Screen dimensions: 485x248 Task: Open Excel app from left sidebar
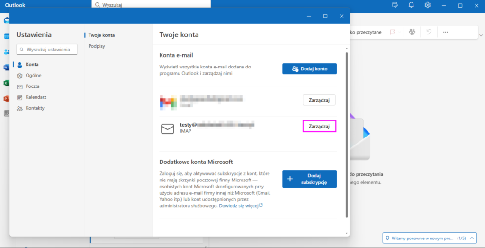[x=6, y=83]
